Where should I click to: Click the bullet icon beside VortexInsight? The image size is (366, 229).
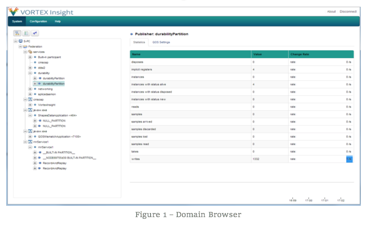point(35,105)
